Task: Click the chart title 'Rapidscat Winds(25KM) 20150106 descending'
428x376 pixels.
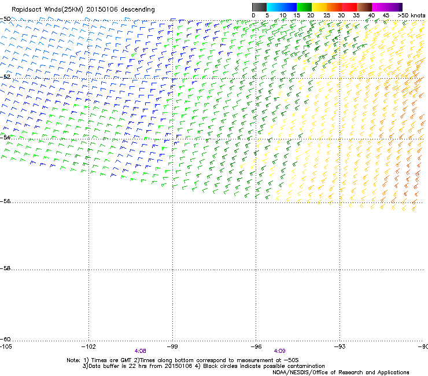Action: pyautogui.click(x=83, y=10)
